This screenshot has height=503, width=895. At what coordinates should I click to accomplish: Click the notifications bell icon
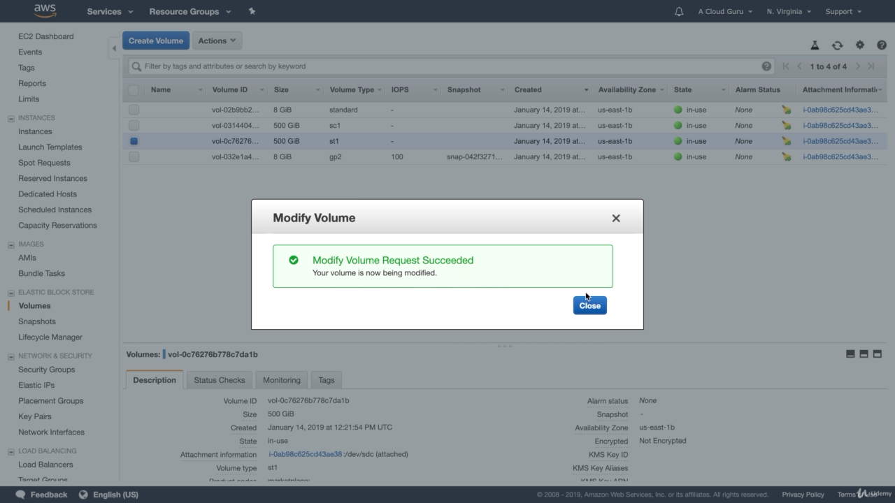pyautogui.click(x=678, y=11)
